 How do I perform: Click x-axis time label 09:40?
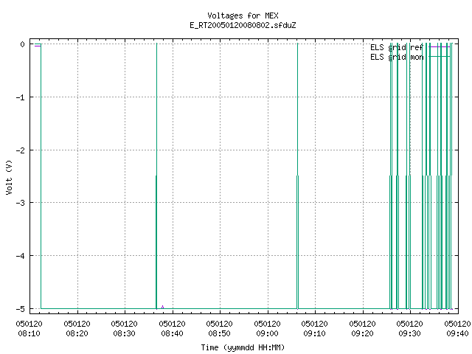tap(457, 333)
